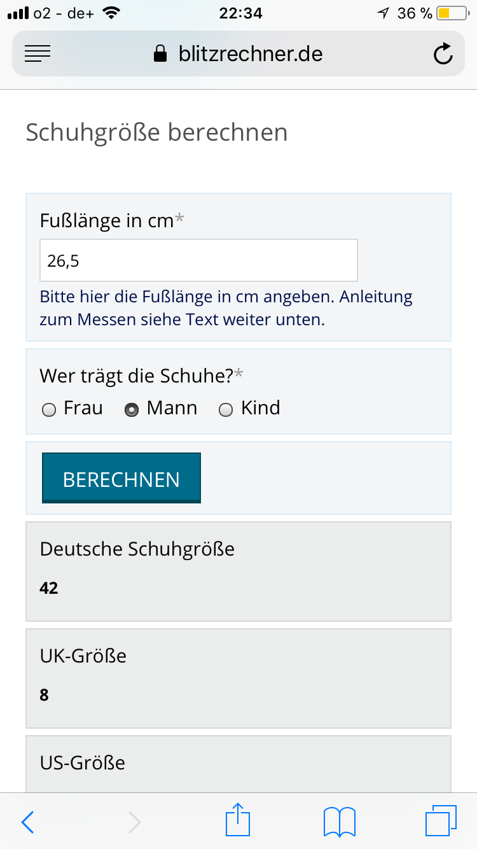Tap the Deutsche Schuhgröße result box
The height and width of the screenshot is (849, 477).
[x=238, y=571]
